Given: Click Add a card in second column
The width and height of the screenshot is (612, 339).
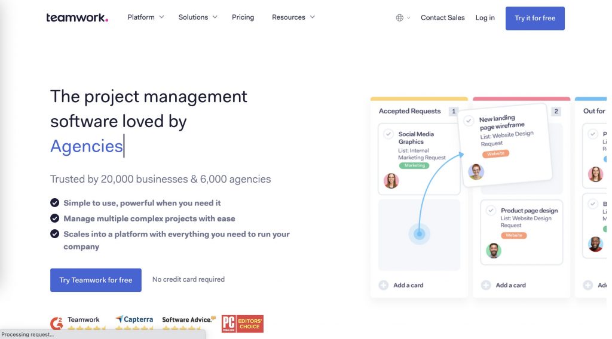Looking at the screenshot, I should tap(510, 285).
